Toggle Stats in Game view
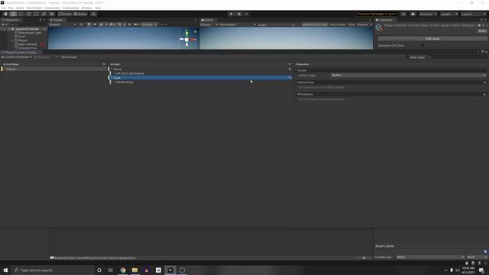The height and width of the screenshot is (275, 489). (x=351, y=24)
